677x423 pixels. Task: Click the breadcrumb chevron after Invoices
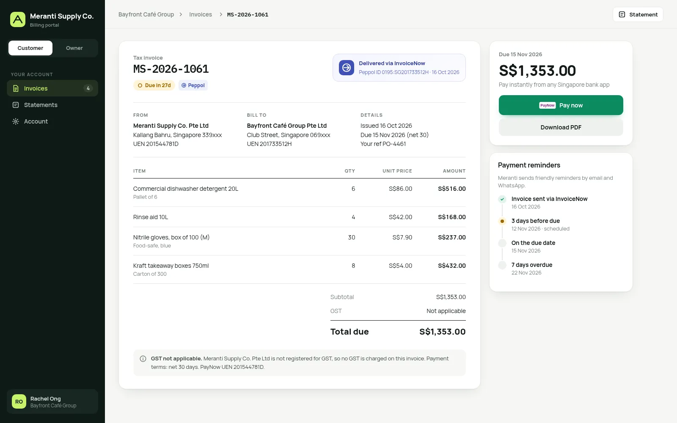pos(220,14)
